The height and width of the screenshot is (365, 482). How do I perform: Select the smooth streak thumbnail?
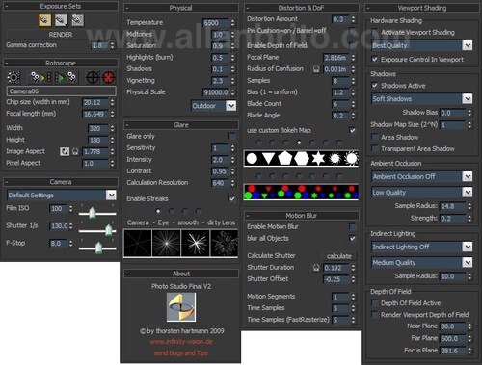pyautogui.click(x=196, y=243)
